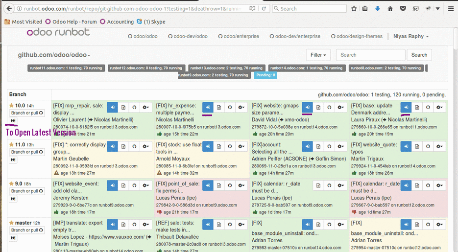This screenshot has width=458, height=252.
Task: Open the search engine dropdown in the browser search box
Action: [x=276, y=9]
